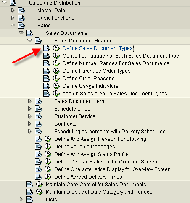Open documentation icon for Define Purchase Order Types
The width and height of the screenshot is (190, 203).
[x=47, y=71]
